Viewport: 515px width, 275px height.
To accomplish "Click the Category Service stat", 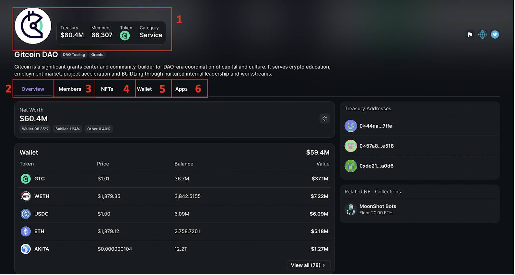I will (151, 32).
